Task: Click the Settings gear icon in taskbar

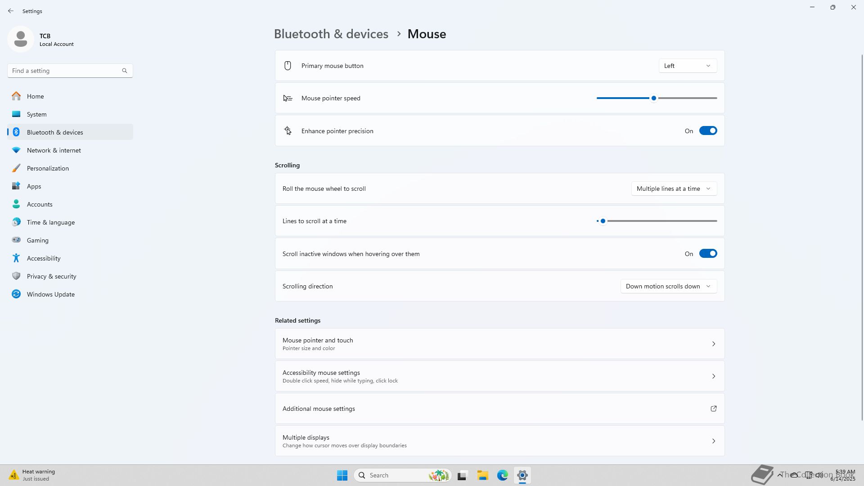Action: pyautogui.click(x=522, y=475)
